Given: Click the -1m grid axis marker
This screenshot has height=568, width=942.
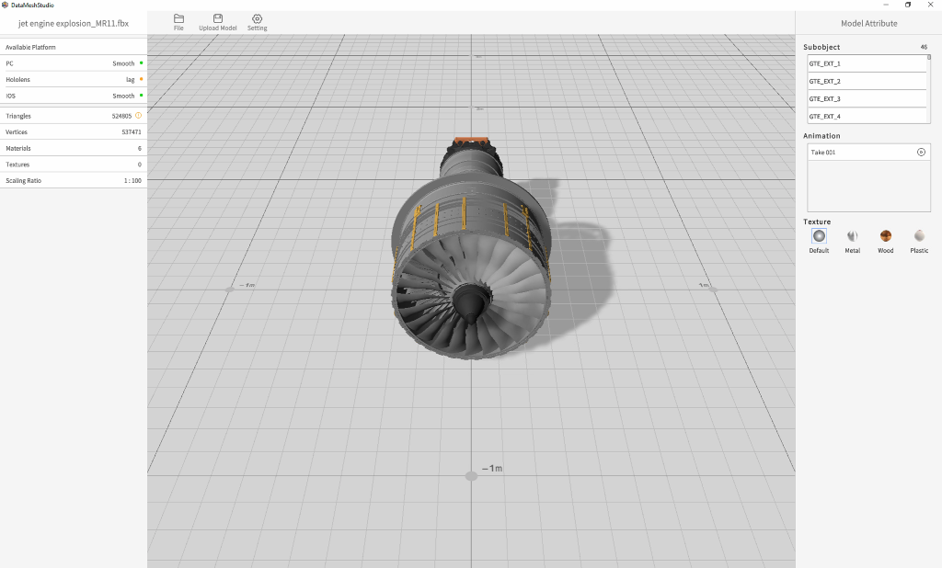Looking at the screenshot, I should (492, 469).
